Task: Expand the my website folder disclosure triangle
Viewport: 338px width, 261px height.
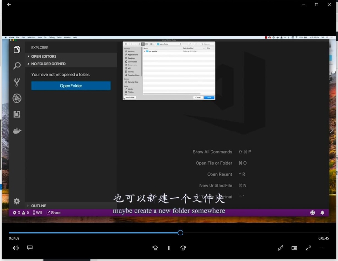Action: (x=144, y=51)
